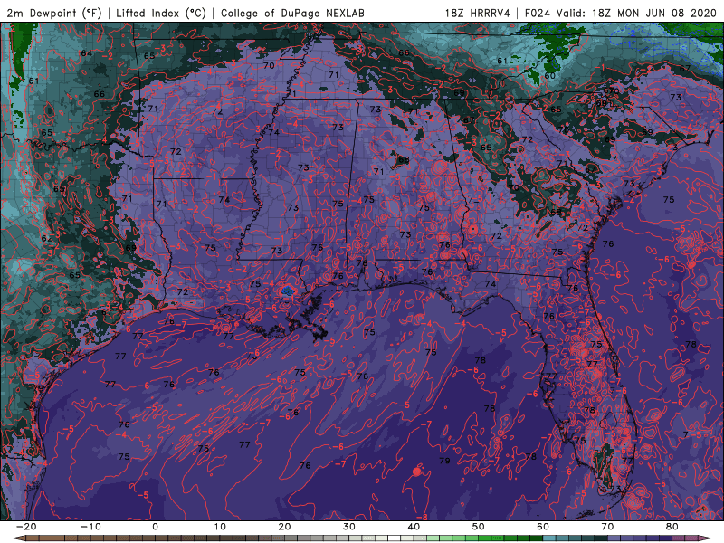Click the blue spot near southeast Louisiana
The width and height of the screenshot is (724, 543).
(288, 291)
